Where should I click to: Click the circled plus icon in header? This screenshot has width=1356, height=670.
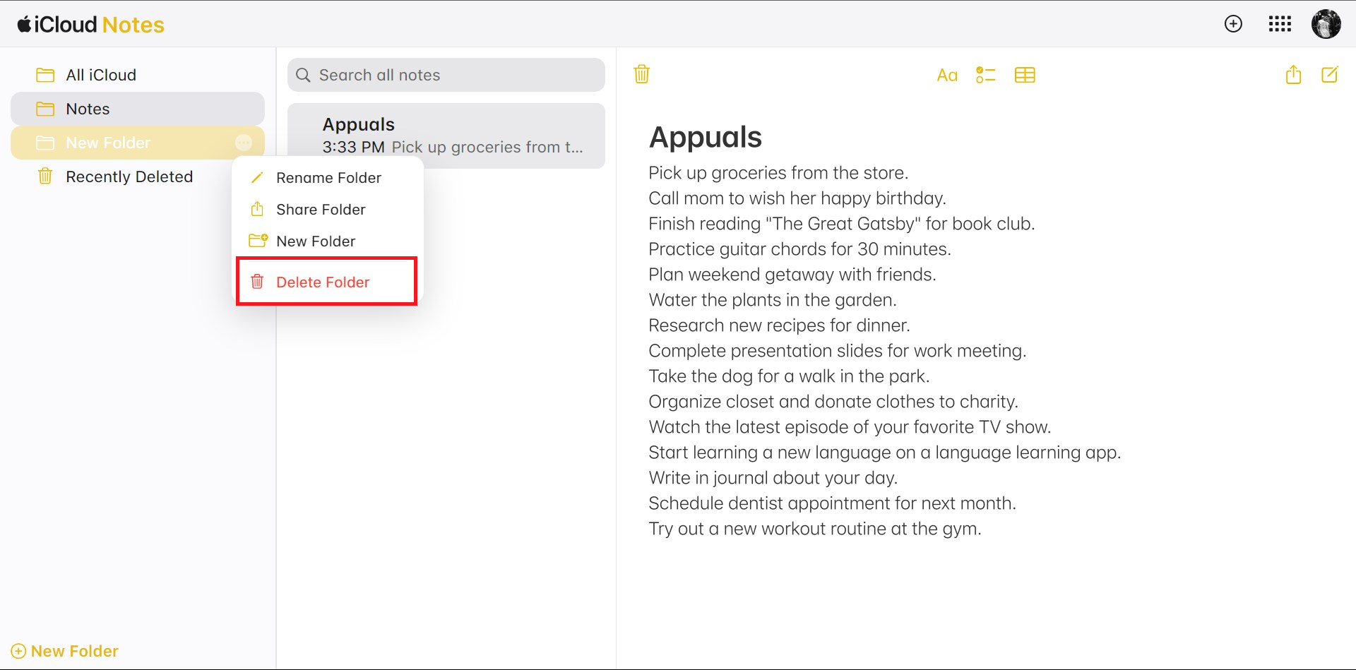[1233, 24]
